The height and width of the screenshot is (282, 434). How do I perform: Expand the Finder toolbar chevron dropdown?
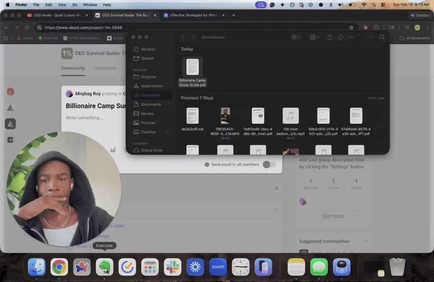(x=370, y=37)
